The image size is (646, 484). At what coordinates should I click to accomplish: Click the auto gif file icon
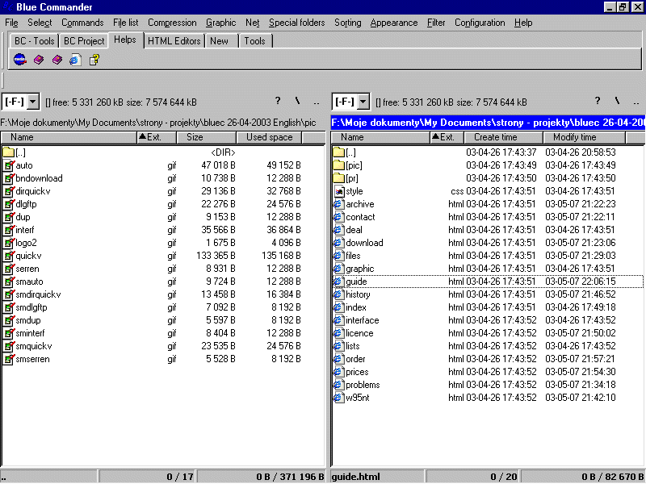click(9, 165)
